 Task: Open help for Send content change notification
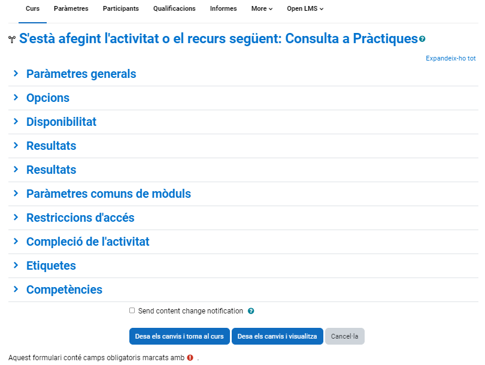[251, 311]
